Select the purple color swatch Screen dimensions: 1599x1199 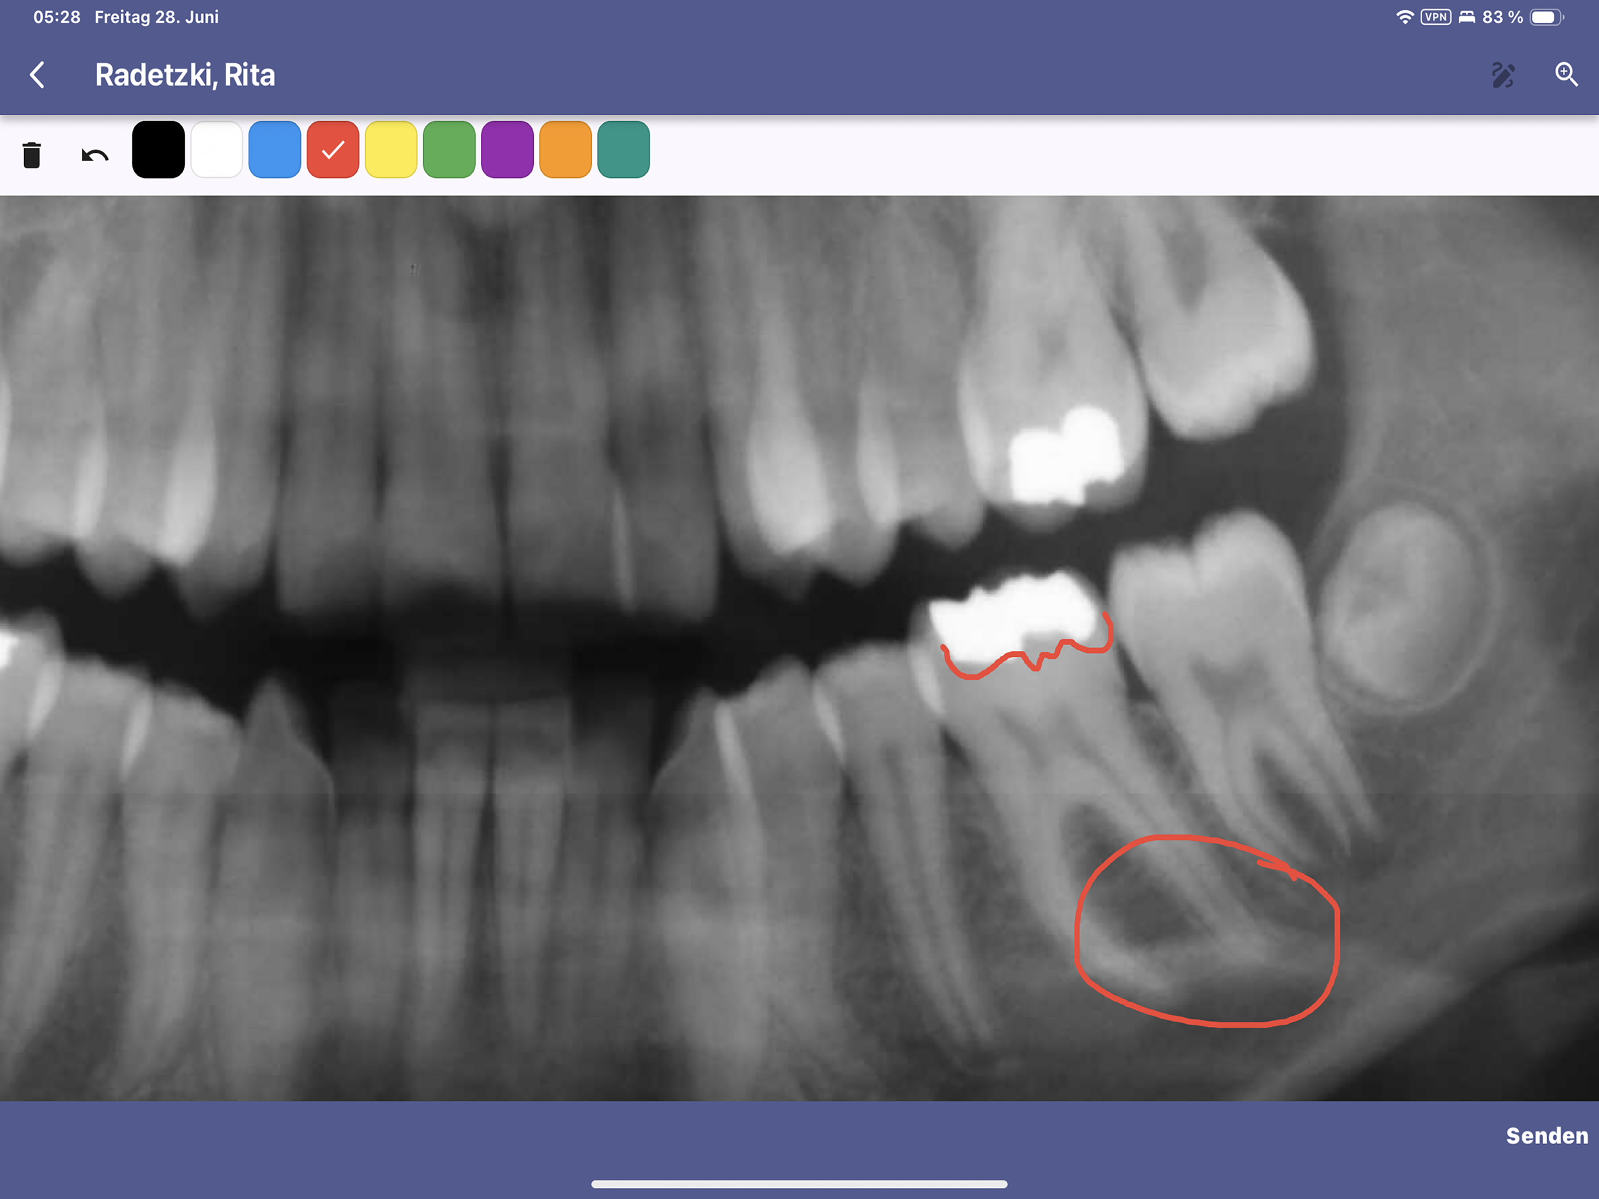(x=507, y=150)
